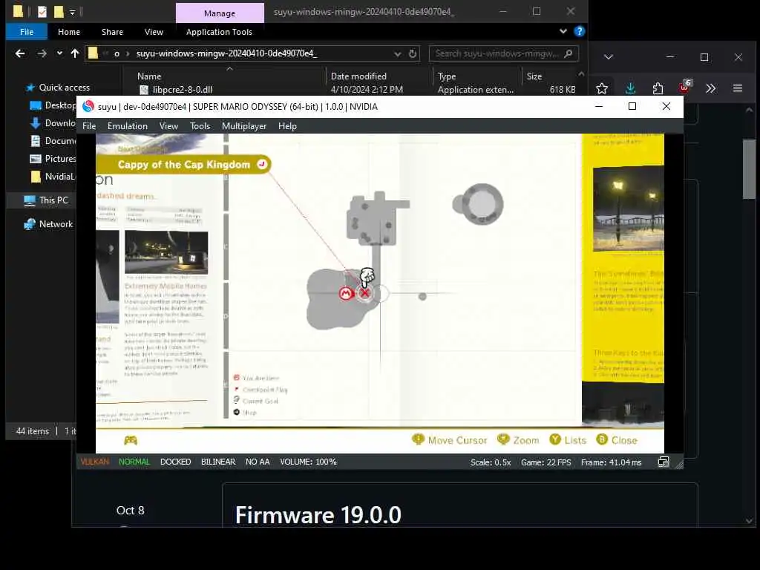
Task: Select This PC in navigation pane
Action: click(x=47, y=200)
